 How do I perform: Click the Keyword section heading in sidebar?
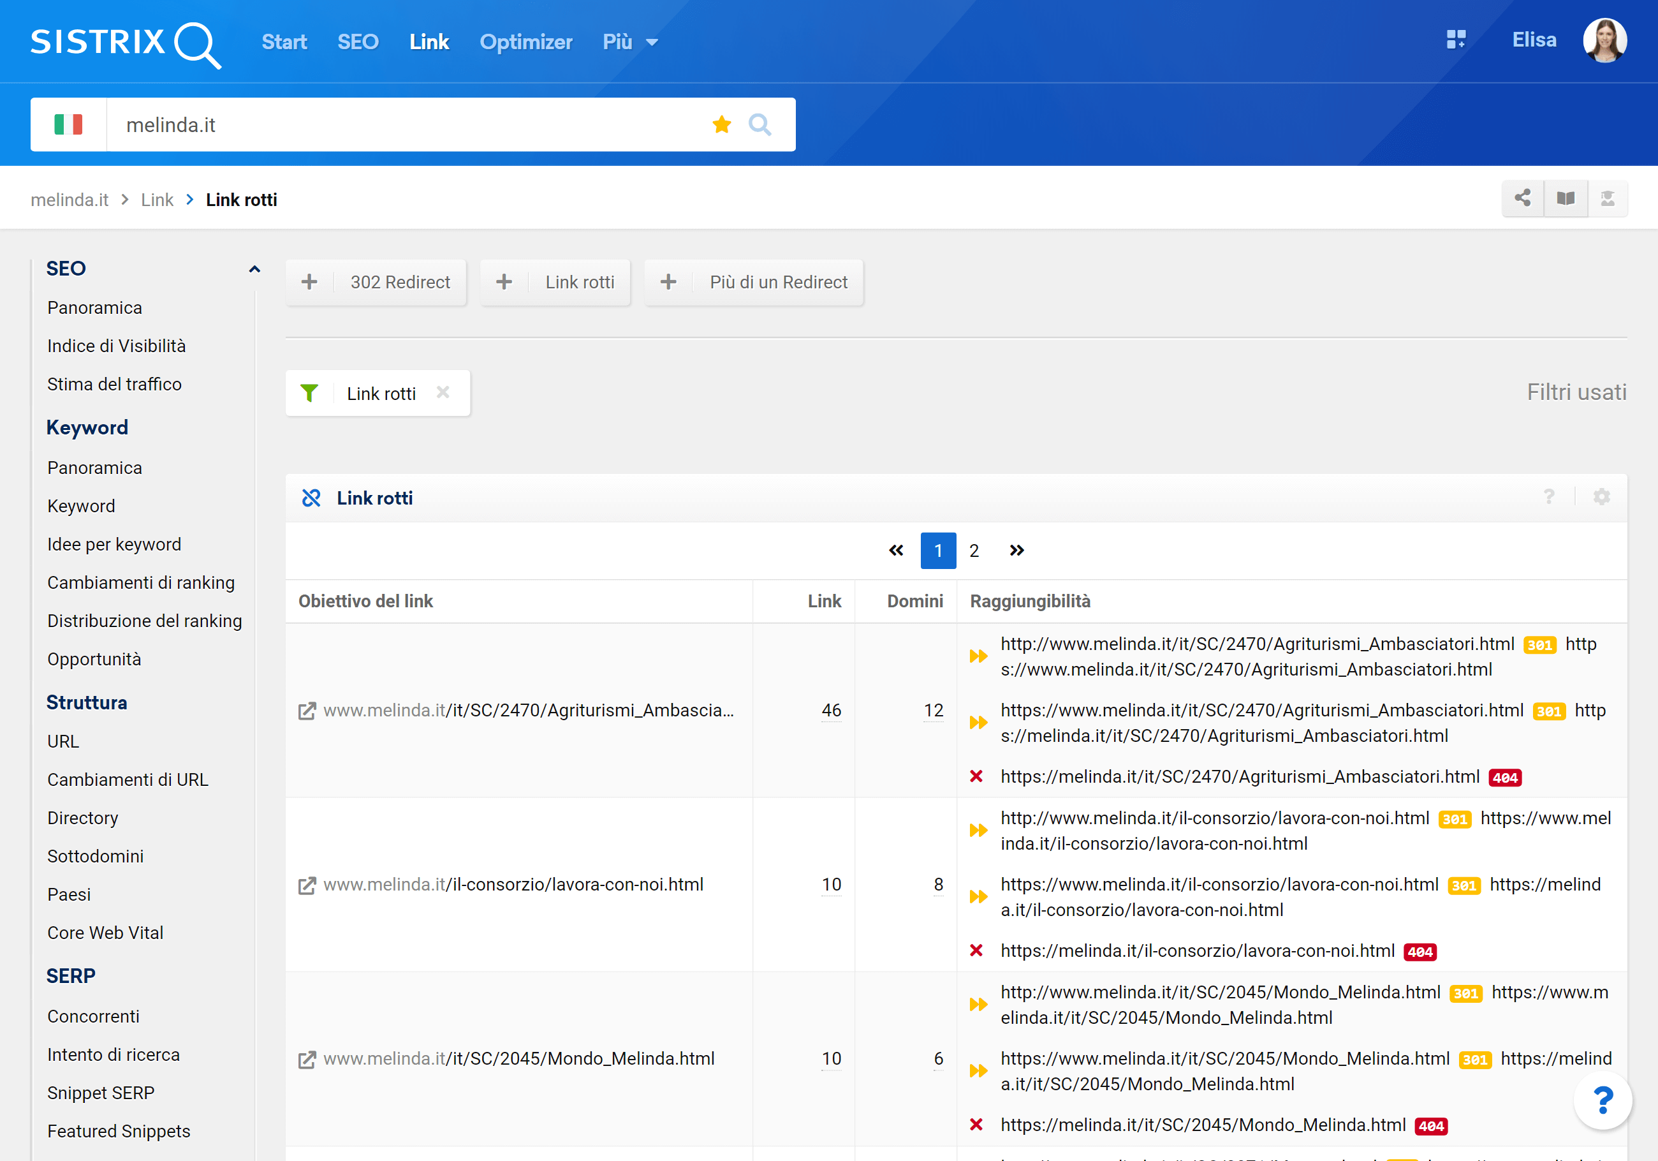point(87,427)
